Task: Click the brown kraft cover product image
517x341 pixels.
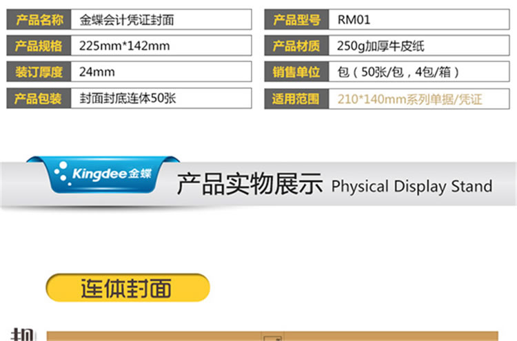Action: pos(272,336)
